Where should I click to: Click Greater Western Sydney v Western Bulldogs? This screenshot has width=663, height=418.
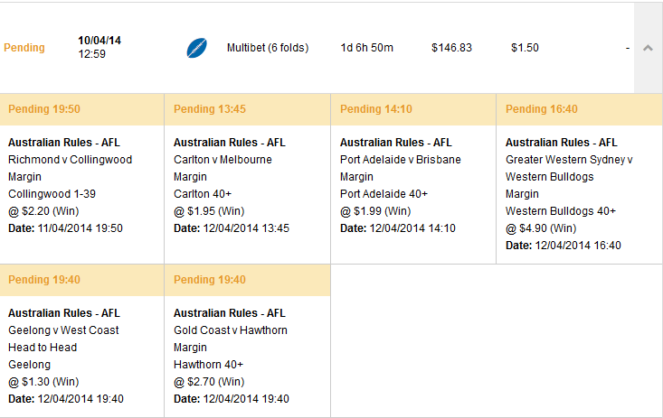(x=569, y=168)
